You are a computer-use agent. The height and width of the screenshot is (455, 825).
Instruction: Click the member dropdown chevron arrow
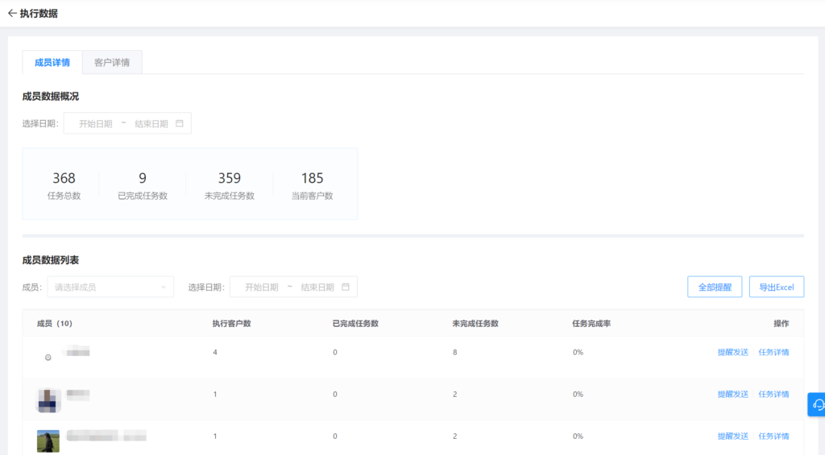[164, 287]
